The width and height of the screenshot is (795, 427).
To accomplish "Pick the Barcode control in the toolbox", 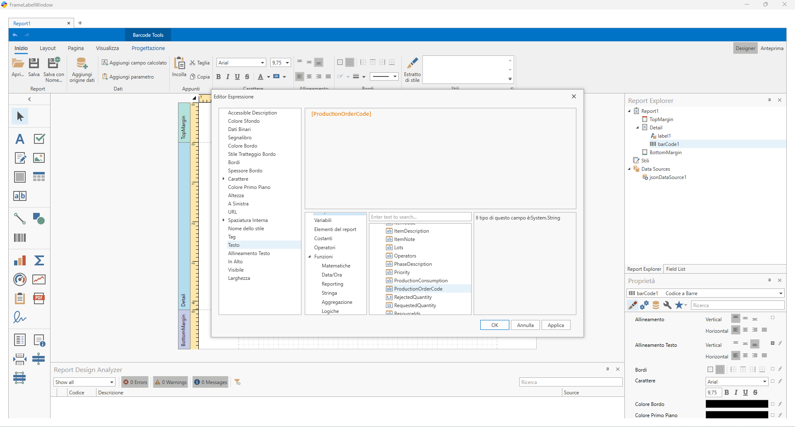I will click(x=20, y=238).
